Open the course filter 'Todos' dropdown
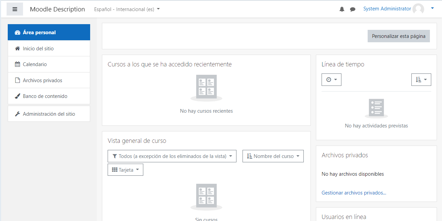Viewport: 442px width, 221px height. [172, 156]
